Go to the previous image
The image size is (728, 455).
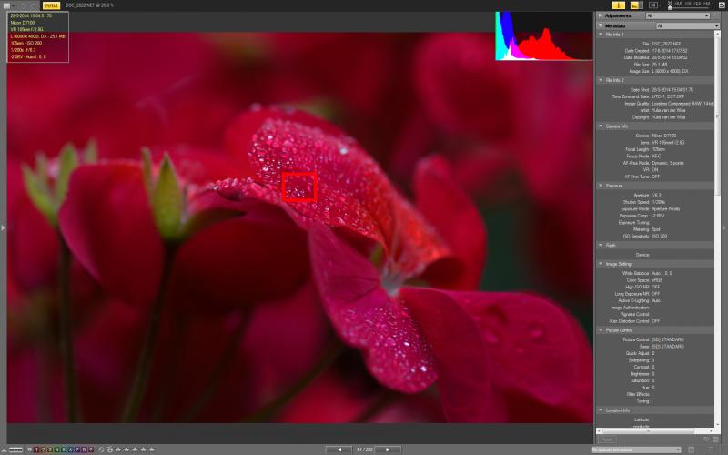pos(339,450)
